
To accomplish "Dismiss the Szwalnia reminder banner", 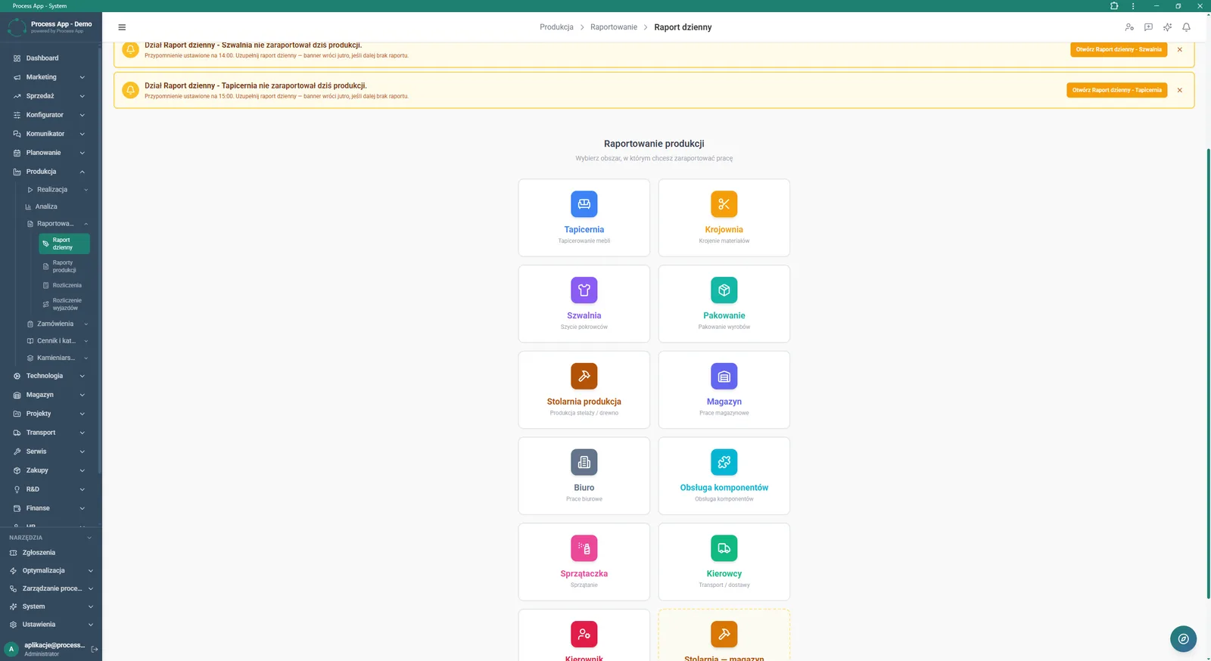I will tap(1179, 49).
